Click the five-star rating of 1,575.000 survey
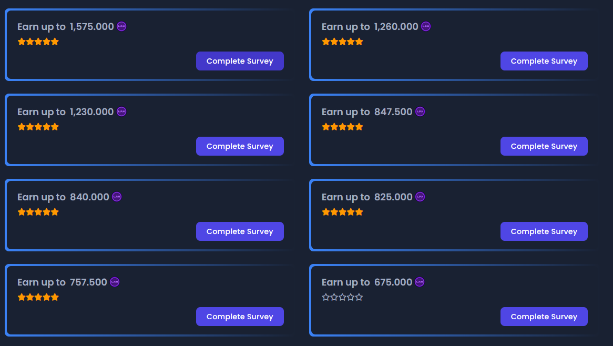 (x=38, y=42)
